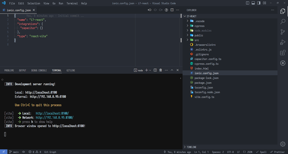Open package.json in the explorer
This screenshot has height=154, width=288.
203,83
